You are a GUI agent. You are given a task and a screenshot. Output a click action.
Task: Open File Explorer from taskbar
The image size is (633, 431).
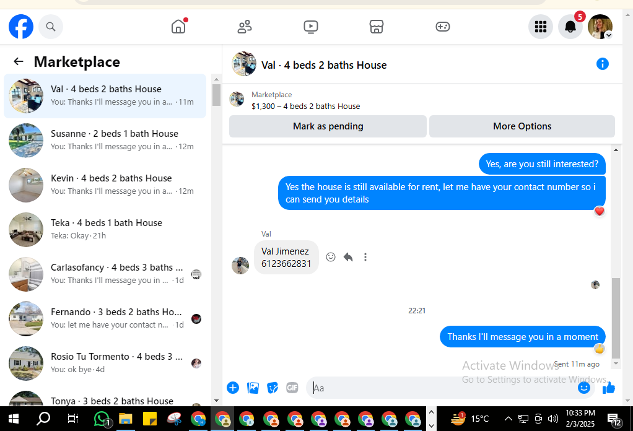[126, 419]
